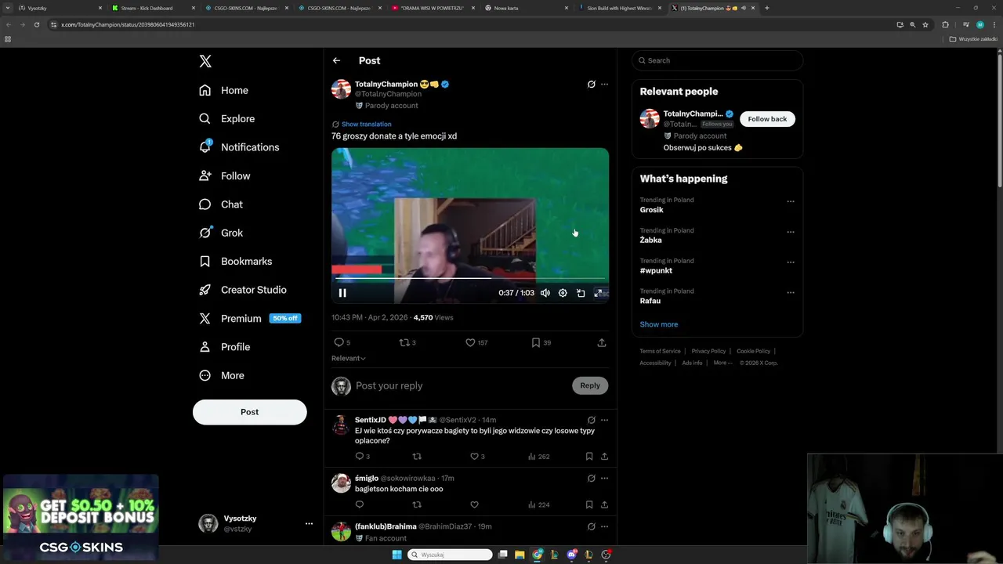Image resolution: width=1003 pixels, height=564 pixels.
Task: Open more options on śmigło reply
Action: pos(604,478)
